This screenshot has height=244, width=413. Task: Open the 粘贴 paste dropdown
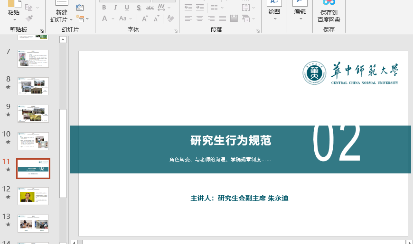pyautogui.click(x=14, y=19)
